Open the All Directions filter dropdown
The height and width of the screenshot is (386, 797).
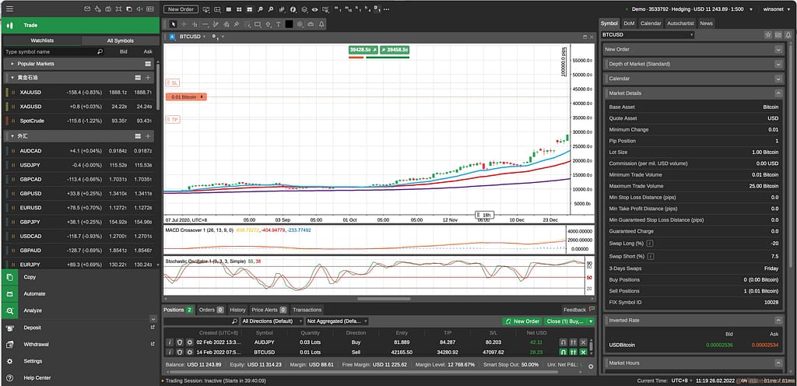point(271,321)
